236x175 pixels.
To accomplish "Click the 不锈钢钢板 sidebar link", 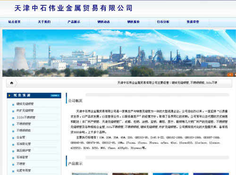I will click(x=24, y=131).
